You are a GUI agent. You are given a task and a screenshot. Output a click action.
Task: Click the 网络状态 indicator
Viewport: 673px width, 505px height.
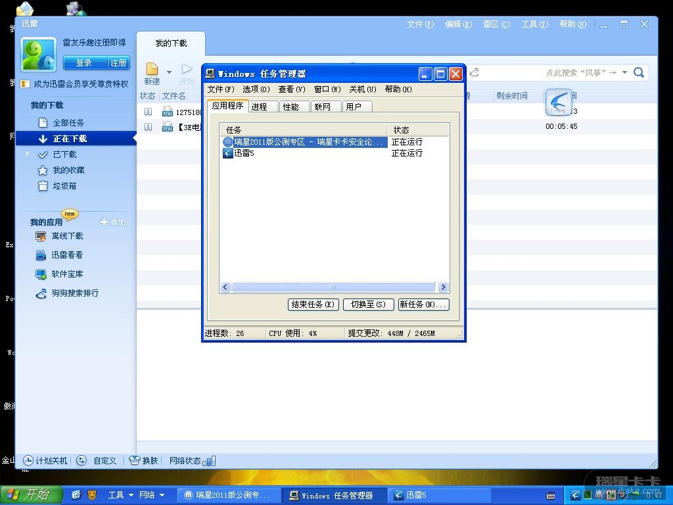point(193,461)
